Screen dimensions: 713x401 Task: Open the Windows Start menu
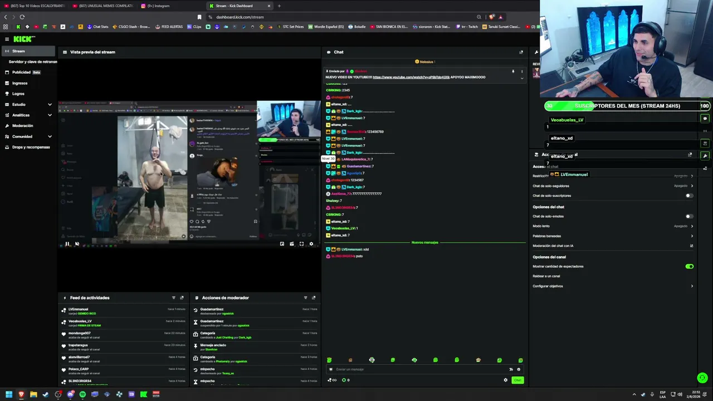9,394
